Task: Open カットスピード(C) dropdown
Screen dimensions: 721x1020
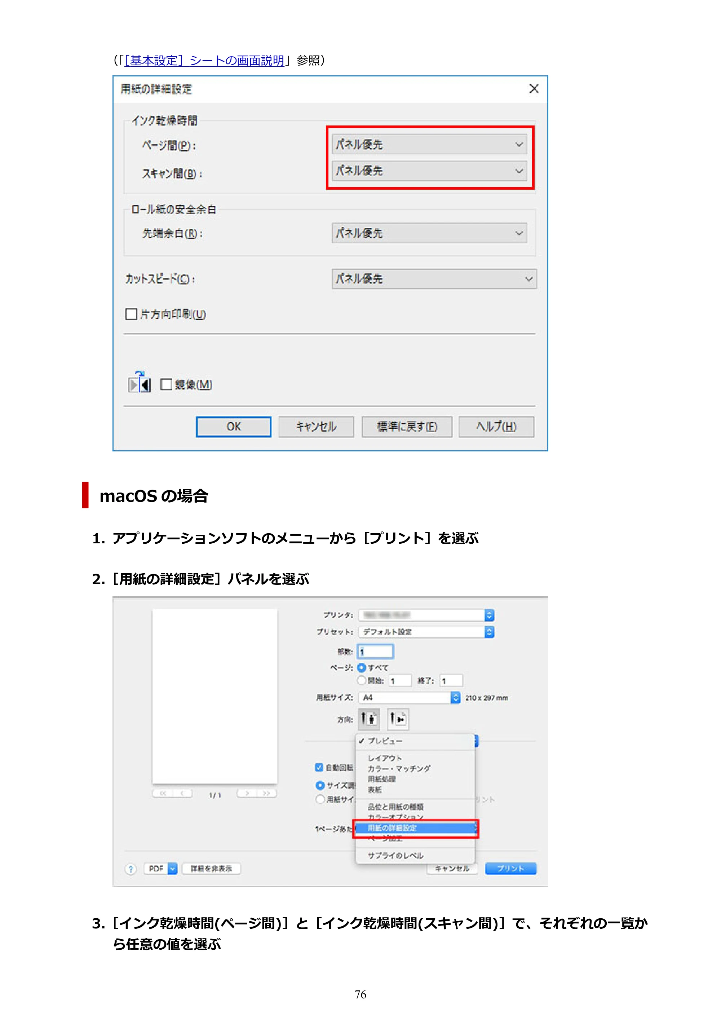Action: point(434,279)
